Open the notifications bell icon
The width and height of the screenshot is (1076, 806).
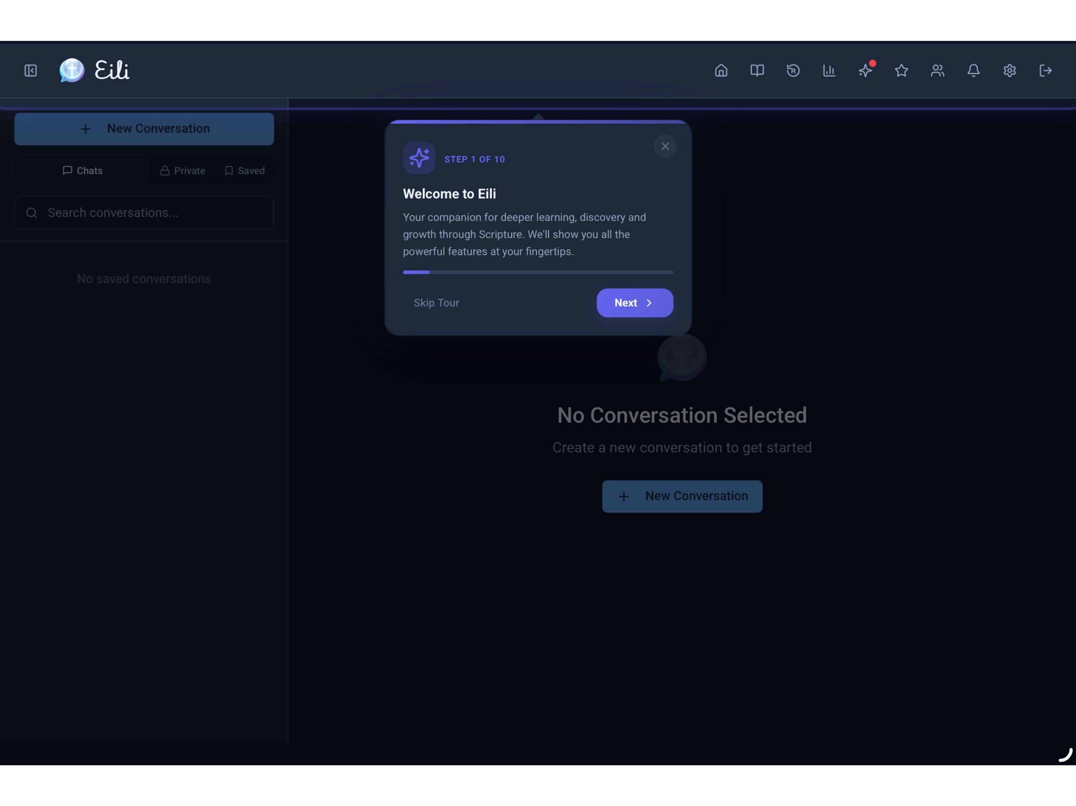[973, 71]
